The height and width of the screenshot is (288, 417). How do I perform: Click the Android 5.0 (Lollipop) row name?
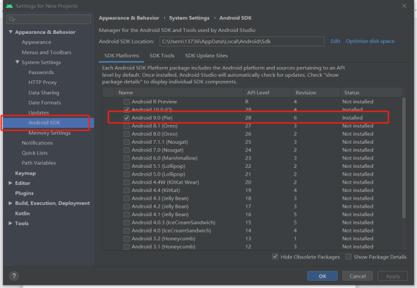click(x=158, y=174)
